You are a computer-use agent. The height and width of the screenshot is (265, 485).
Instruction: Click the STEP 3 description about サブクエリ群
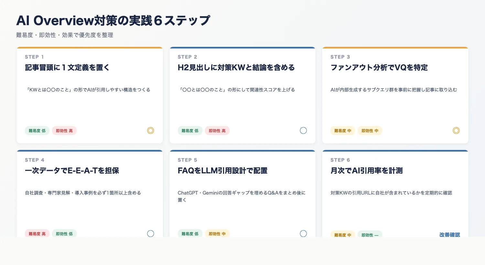click(394, 90)
